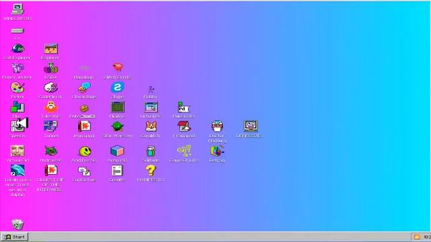Open the Zkype blue S icon
Viewport: 431px width, 242px height.
click(118, 87)
